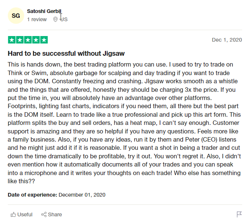Click the December 01, 2020 experience date
This screenshot has width=250, height=223.
[82, 195]
